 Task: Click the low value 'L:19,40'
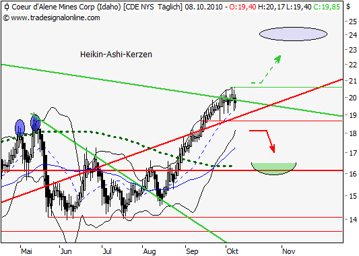coord(299,7)
